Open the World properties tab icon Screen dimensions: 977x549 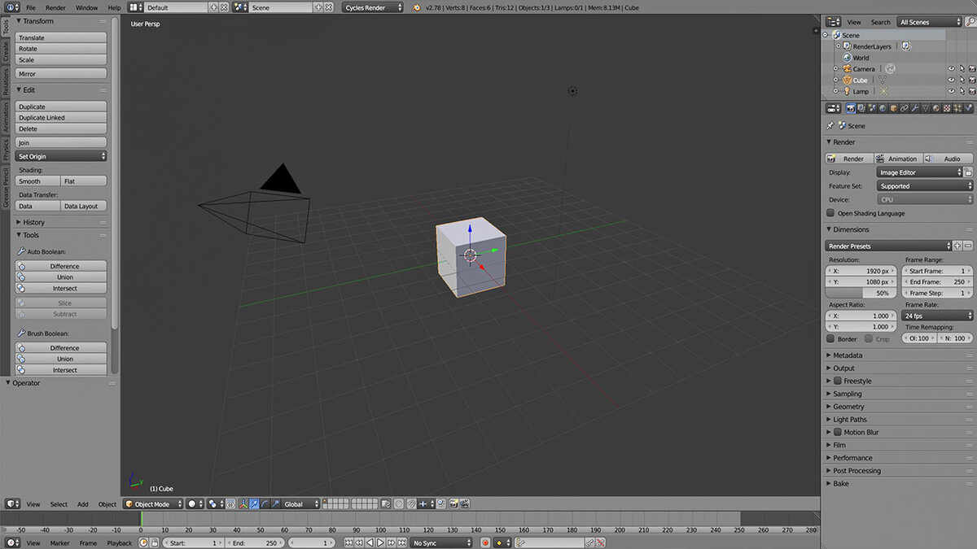click(x=883, y=108)
